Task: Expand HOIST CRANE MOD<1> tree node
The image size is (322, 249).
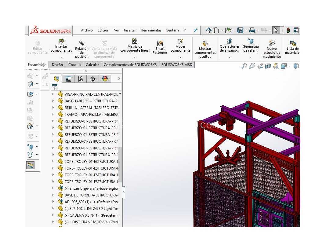Action: click(x=53, y=222)
